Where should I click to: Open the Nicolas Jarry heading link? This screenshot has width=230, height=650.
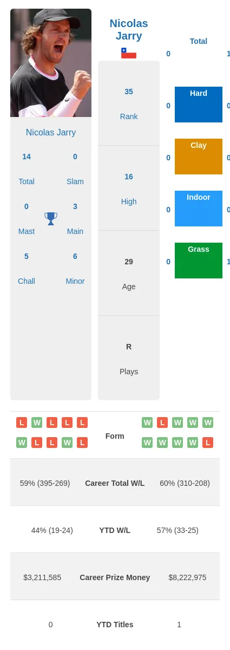coord(129,30)
